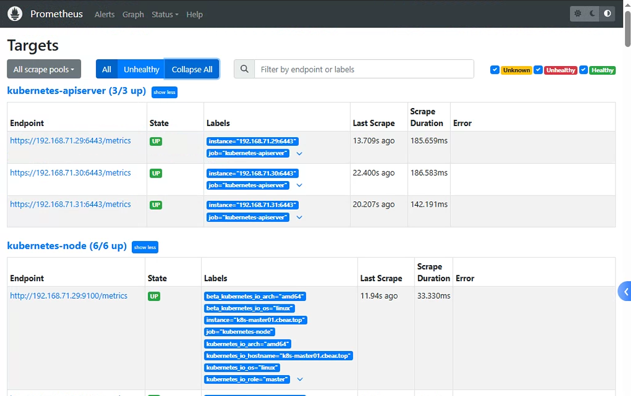Image resolution: width=631 pixels, height=396 pixels.
Task: Select the auto contrast theme icon
Action: click(607, 14)
